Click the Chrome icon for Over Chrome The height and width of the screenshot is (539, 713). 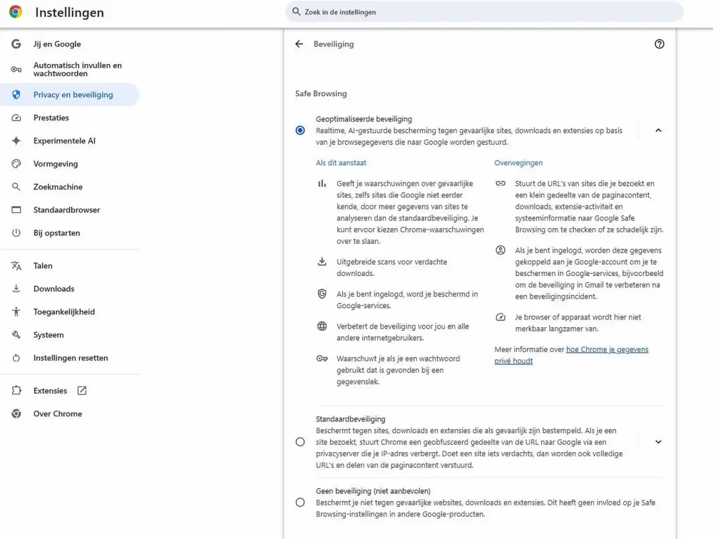click(16, 414)
